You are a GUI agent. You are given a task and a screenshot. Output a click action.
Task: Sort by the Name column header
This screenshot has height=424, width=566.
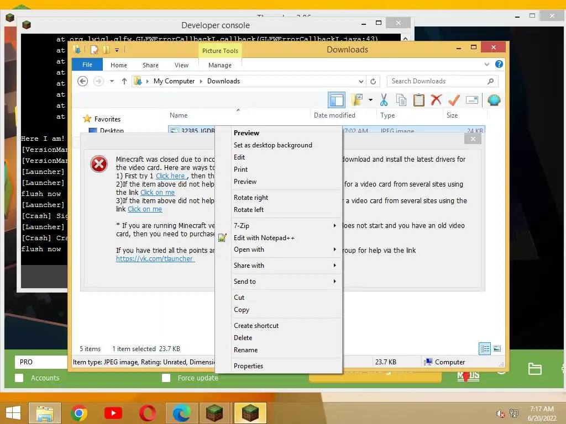click(179, 115)
